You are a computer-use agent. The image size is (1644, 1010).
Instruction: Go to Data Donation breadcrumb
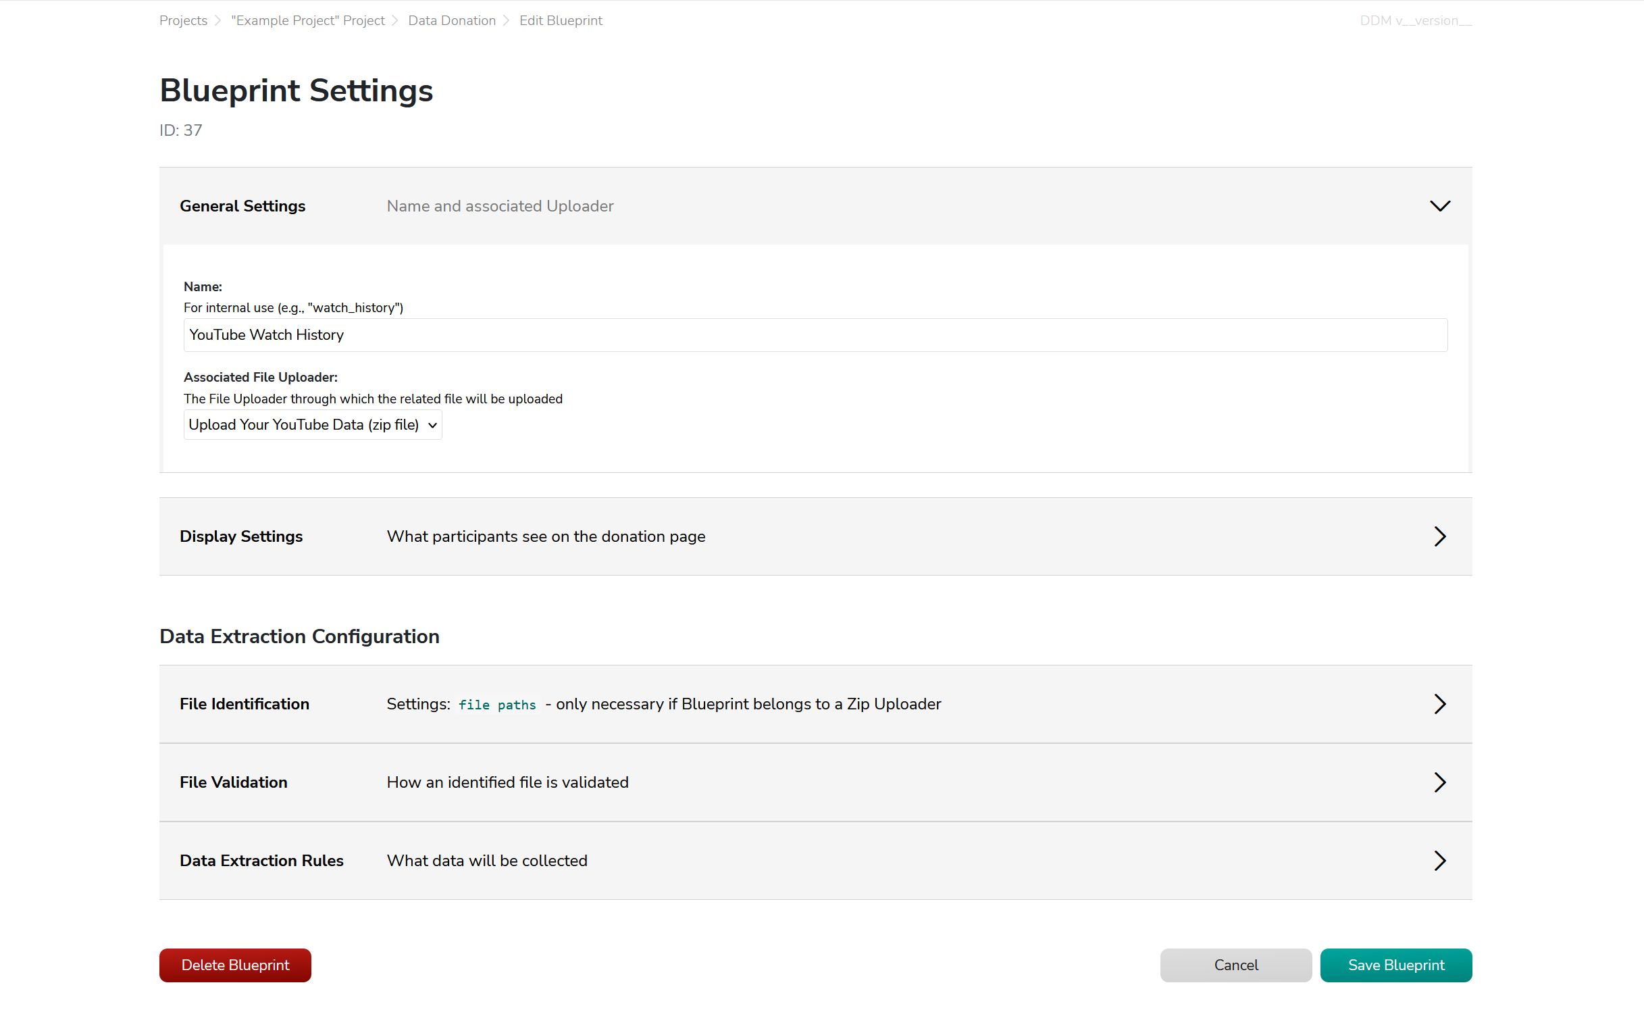[x=452, y=20]
